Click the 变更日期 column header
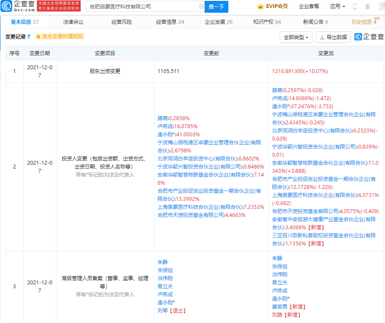Image resolution: width=385 pixels, height=323 pixels. (x=40, y=53)
